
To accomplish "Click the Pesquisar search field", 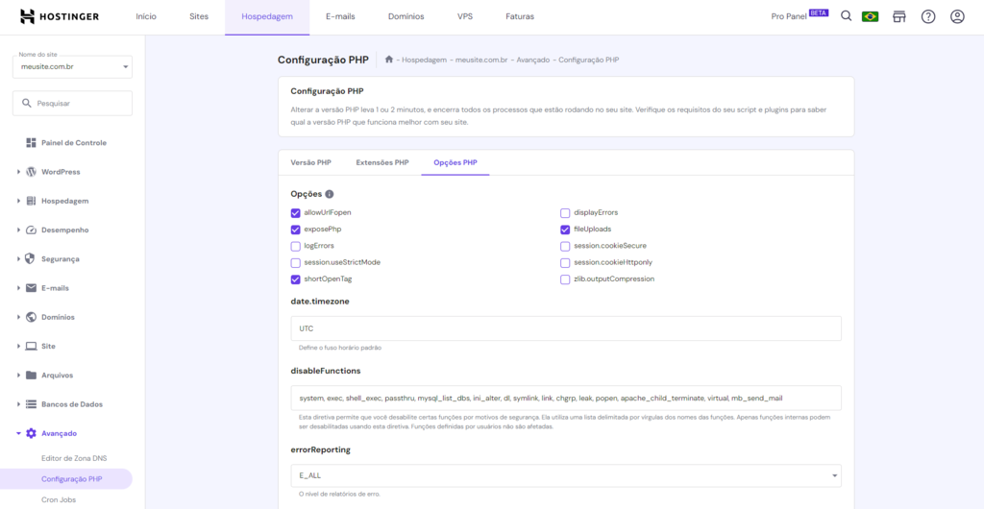I will click(72, 104).
